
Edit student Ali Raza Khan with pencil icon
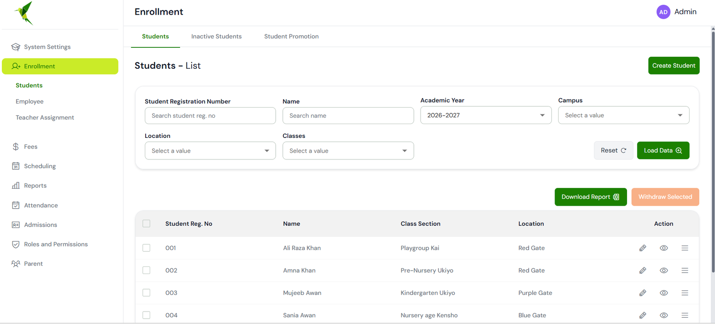(643, 248)
